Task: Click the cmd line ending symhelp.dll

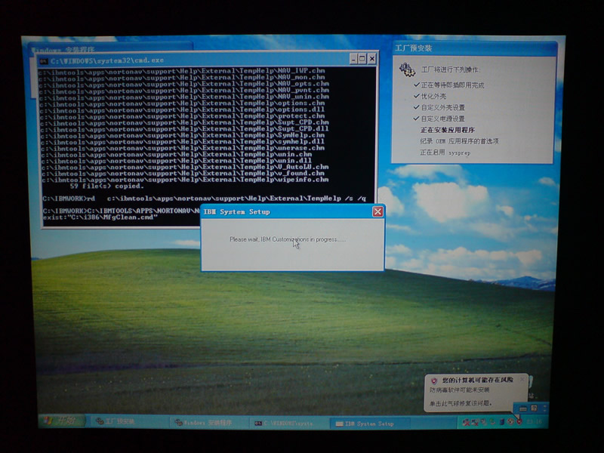Action: (183, 142)
